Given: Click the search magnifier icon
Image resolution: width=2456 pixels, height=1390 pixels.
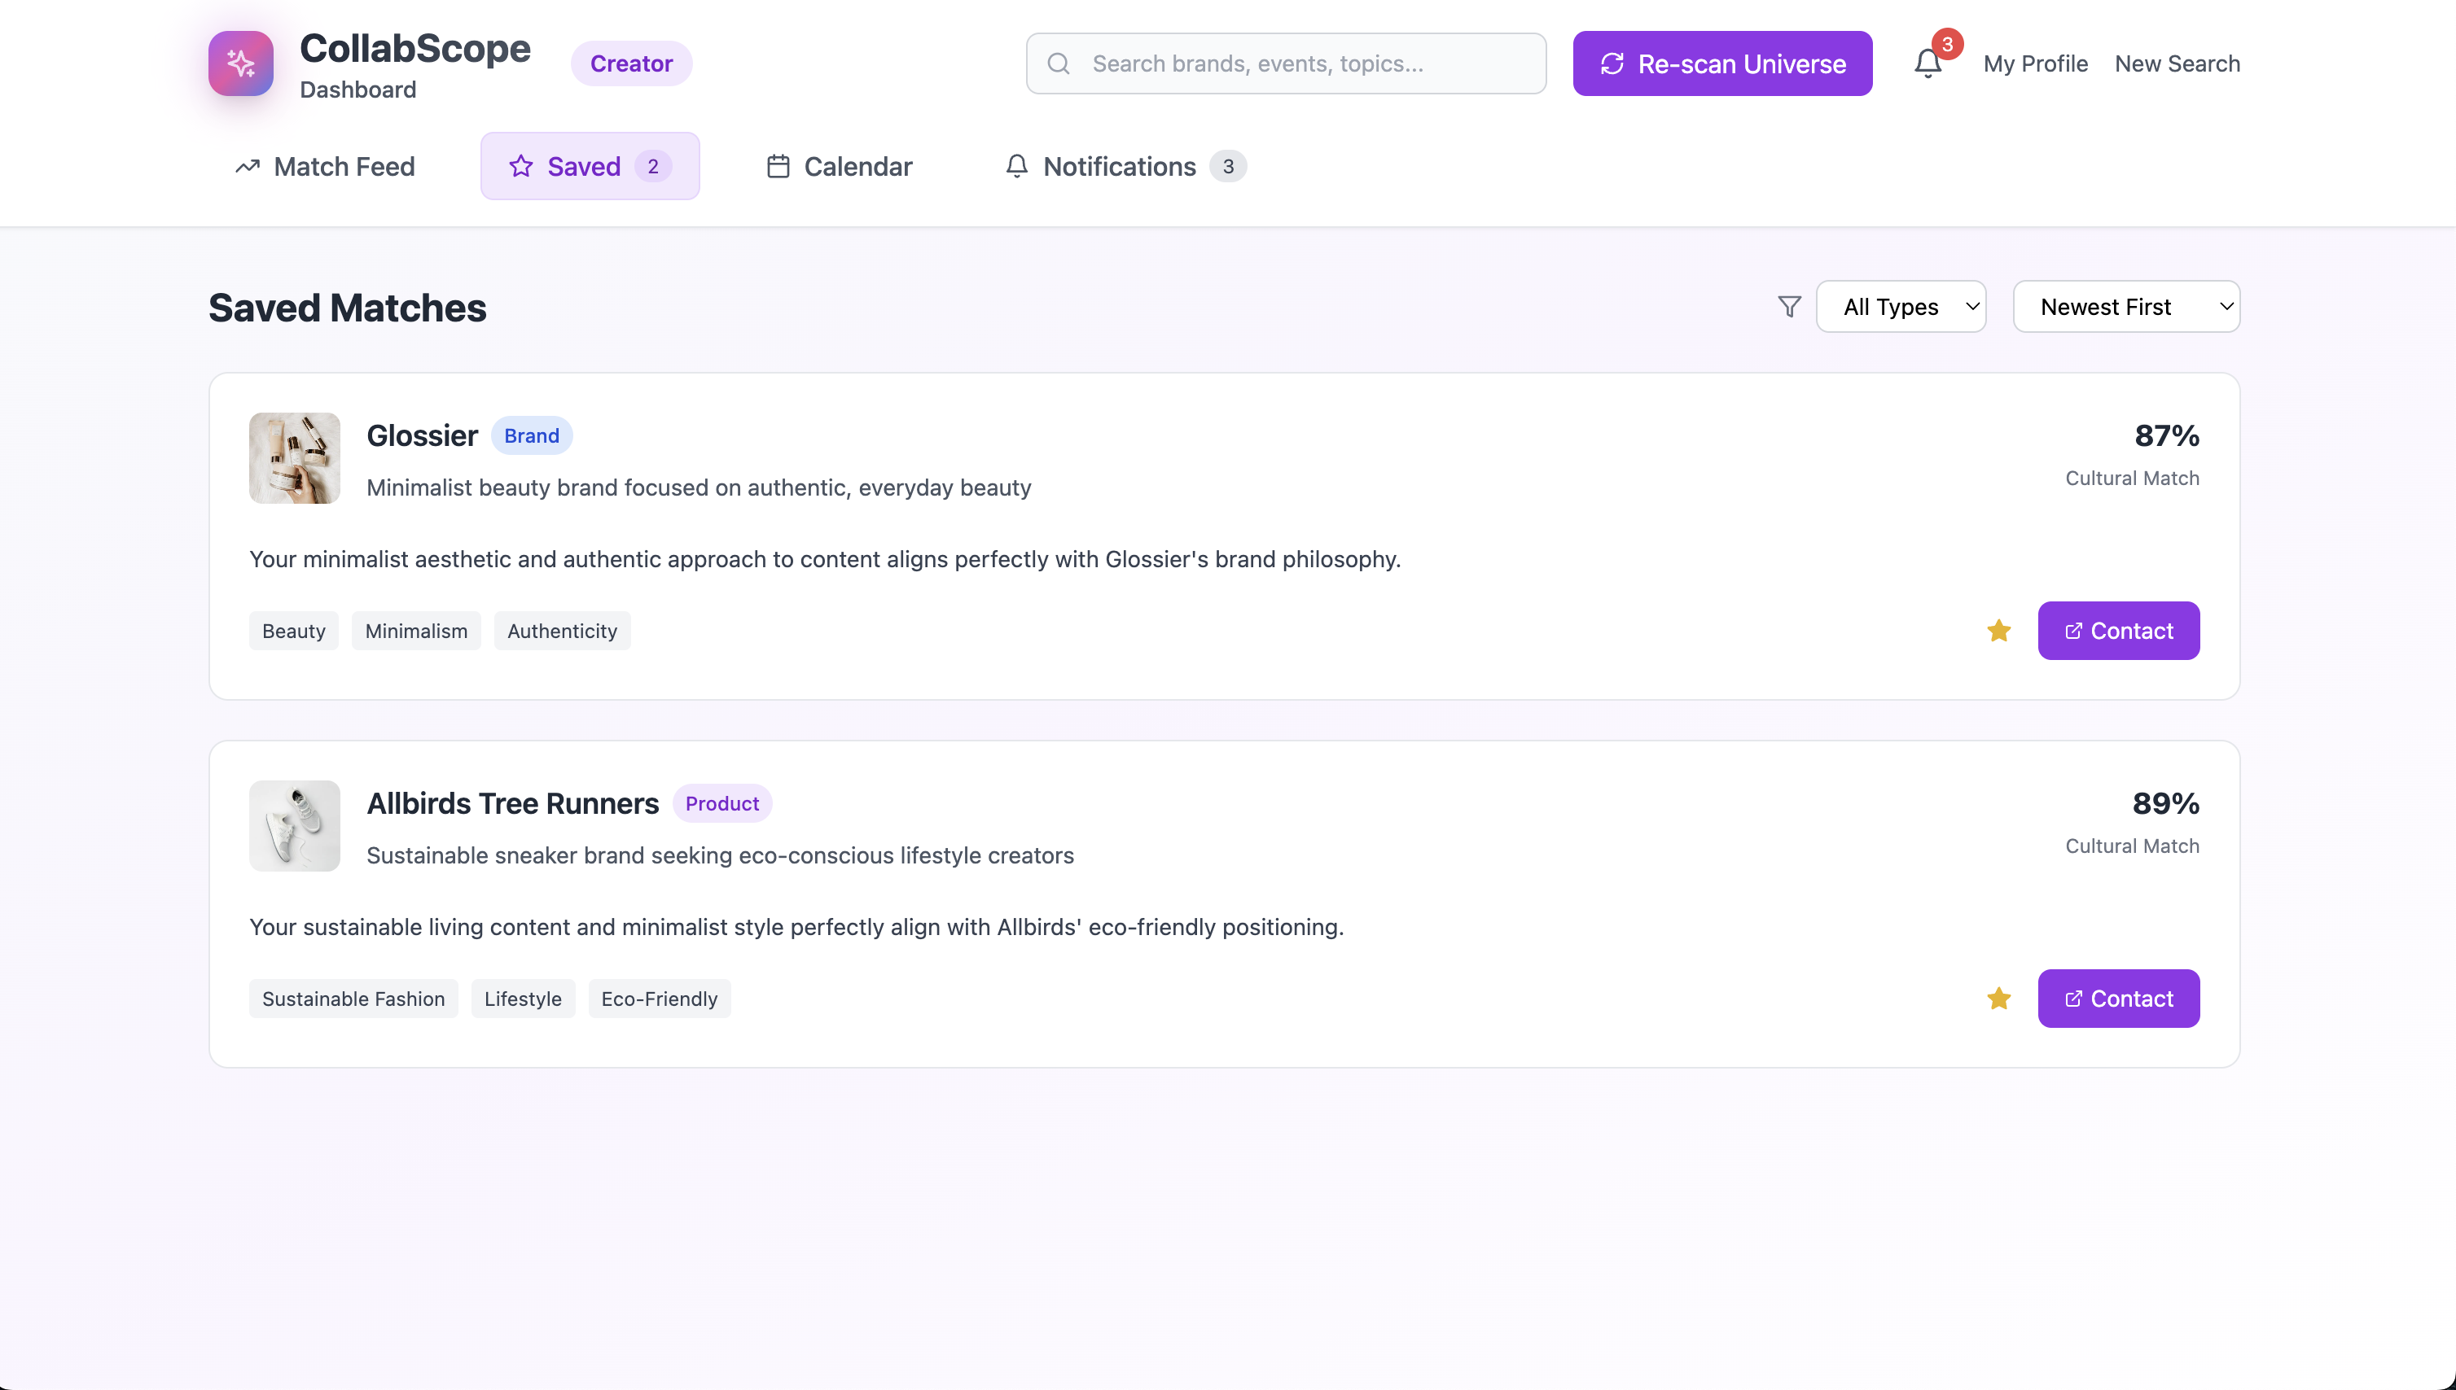Looking at the screenshot, I should click(x=1059, y=63).
